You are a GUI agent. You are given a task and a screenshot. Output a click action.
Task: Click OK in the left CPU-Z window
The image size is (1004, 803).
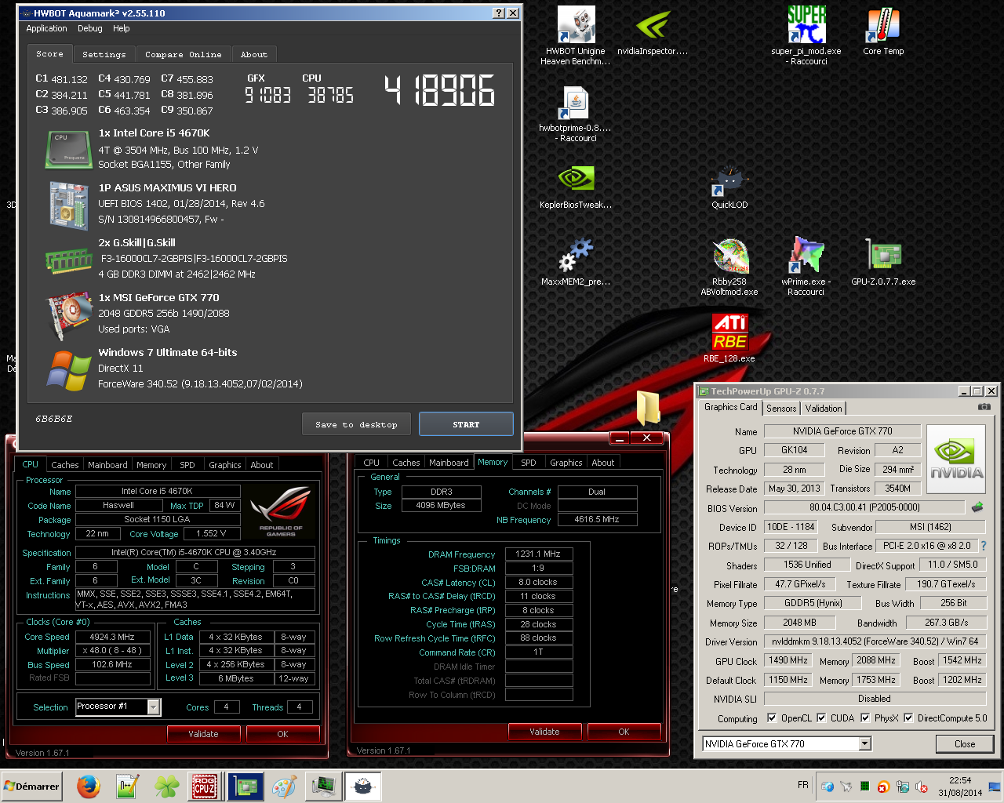282,734
